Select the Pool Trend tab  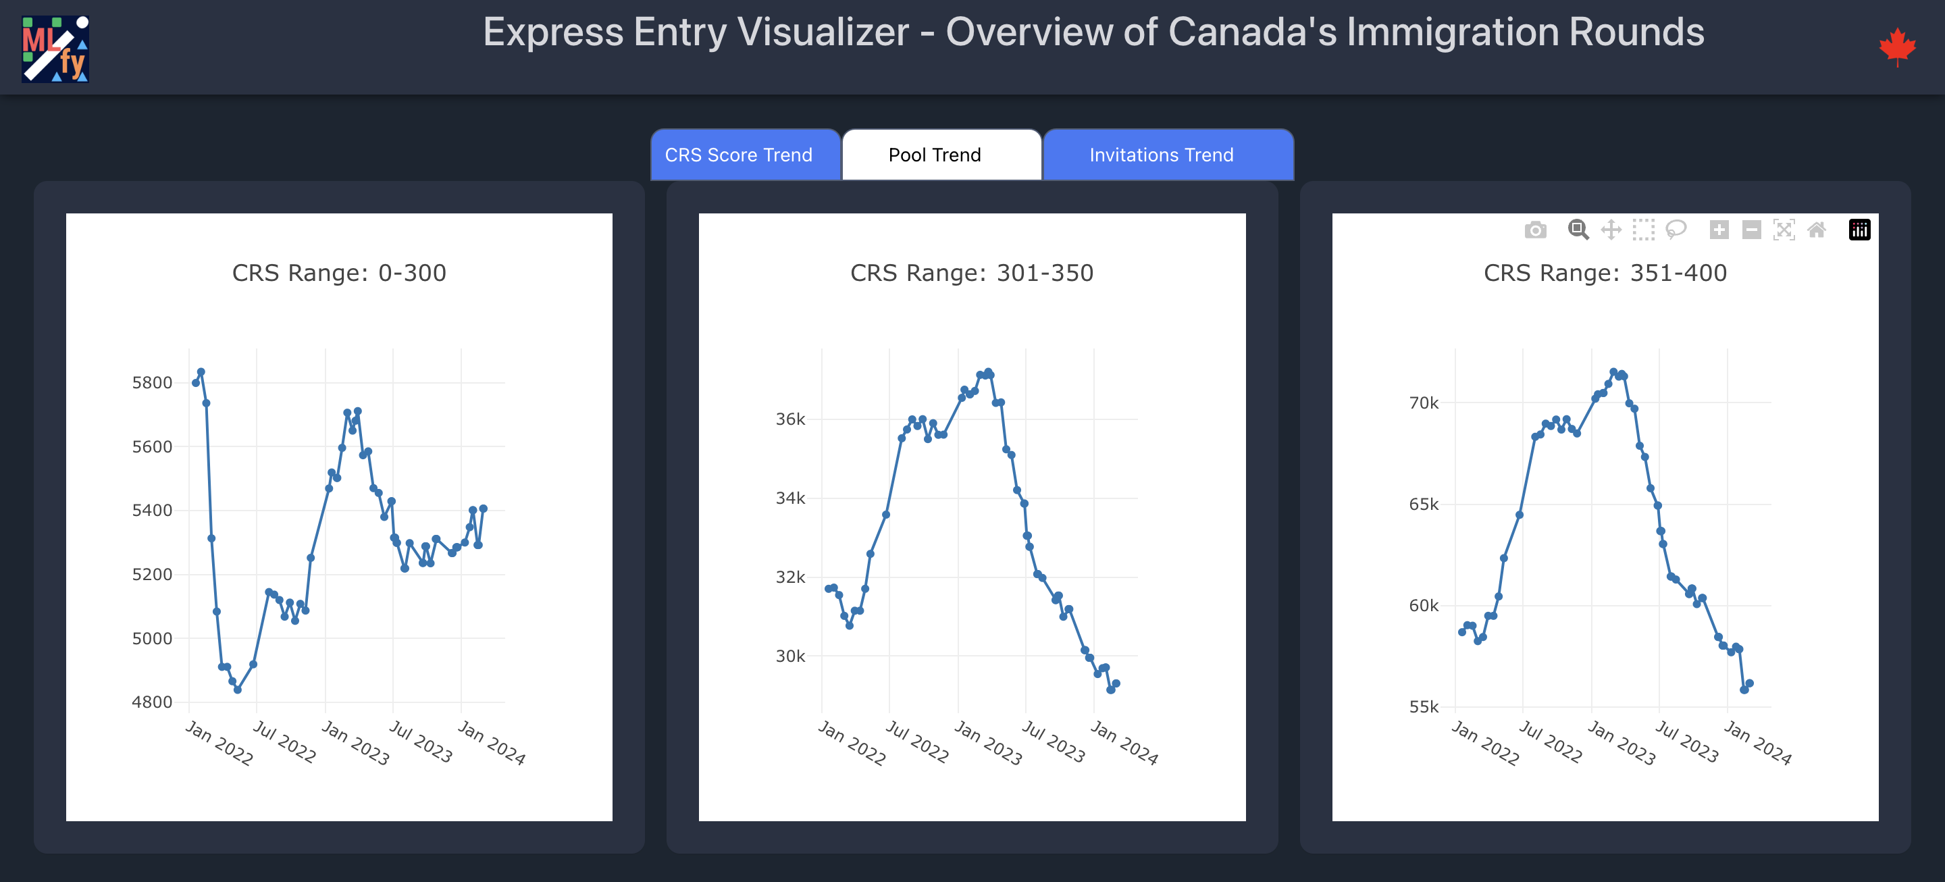coord(935,155)
